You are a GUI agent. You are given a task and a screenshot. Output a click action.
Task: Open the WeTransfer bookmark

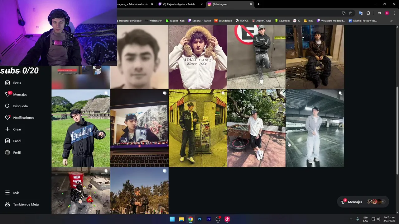point(153,21)
